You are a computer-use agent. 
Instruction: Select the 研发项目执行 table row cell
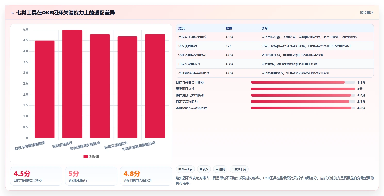pos(188,46)
